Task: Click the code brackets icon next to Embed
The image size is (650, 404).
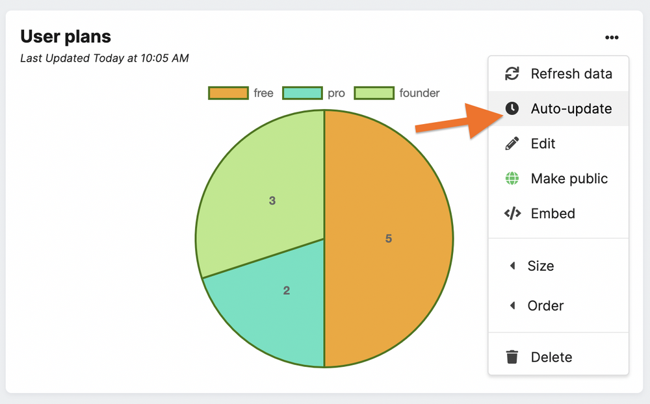Action: 512,213
